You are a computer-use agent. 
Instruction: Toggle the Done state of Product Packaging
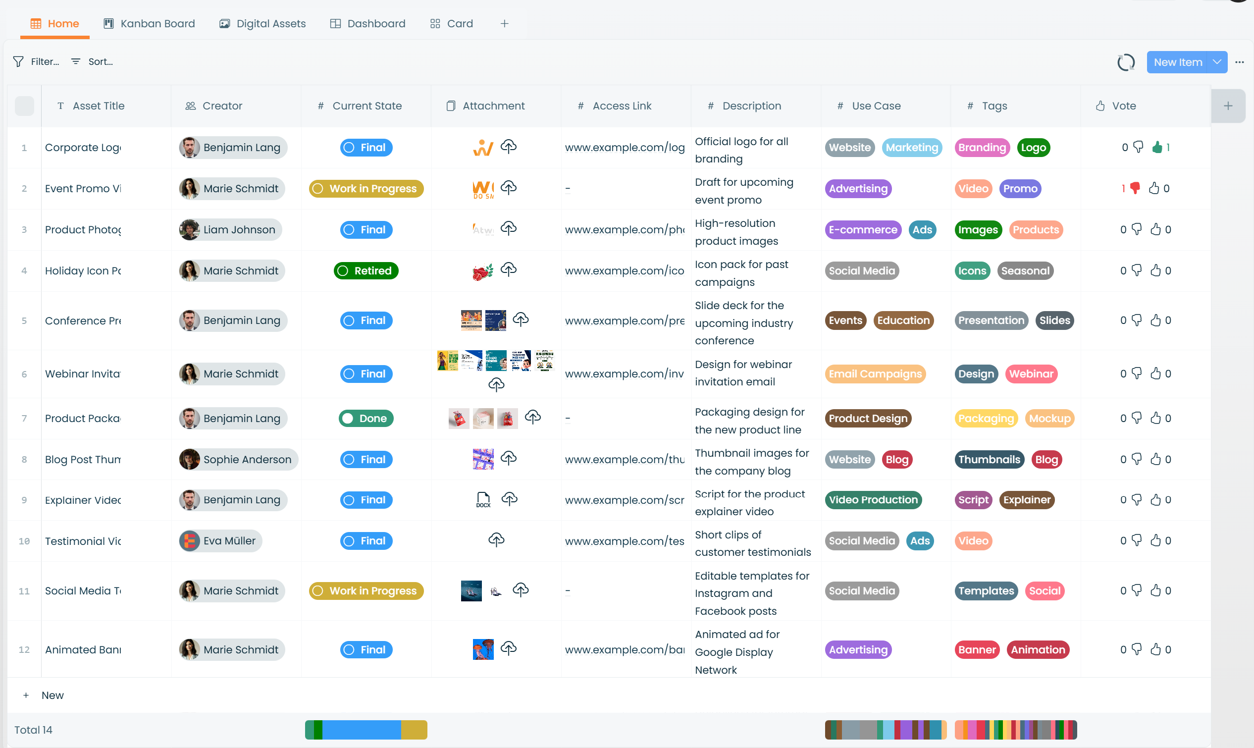click(366, 419)
